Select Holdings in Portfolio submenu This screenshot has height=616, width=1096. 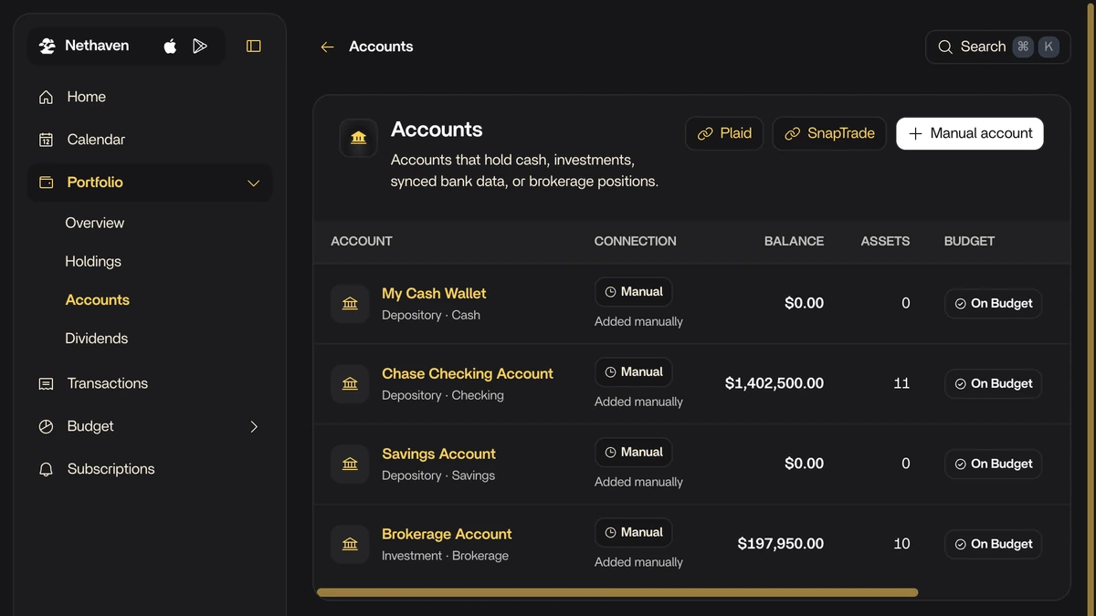[x=93, y=262]
